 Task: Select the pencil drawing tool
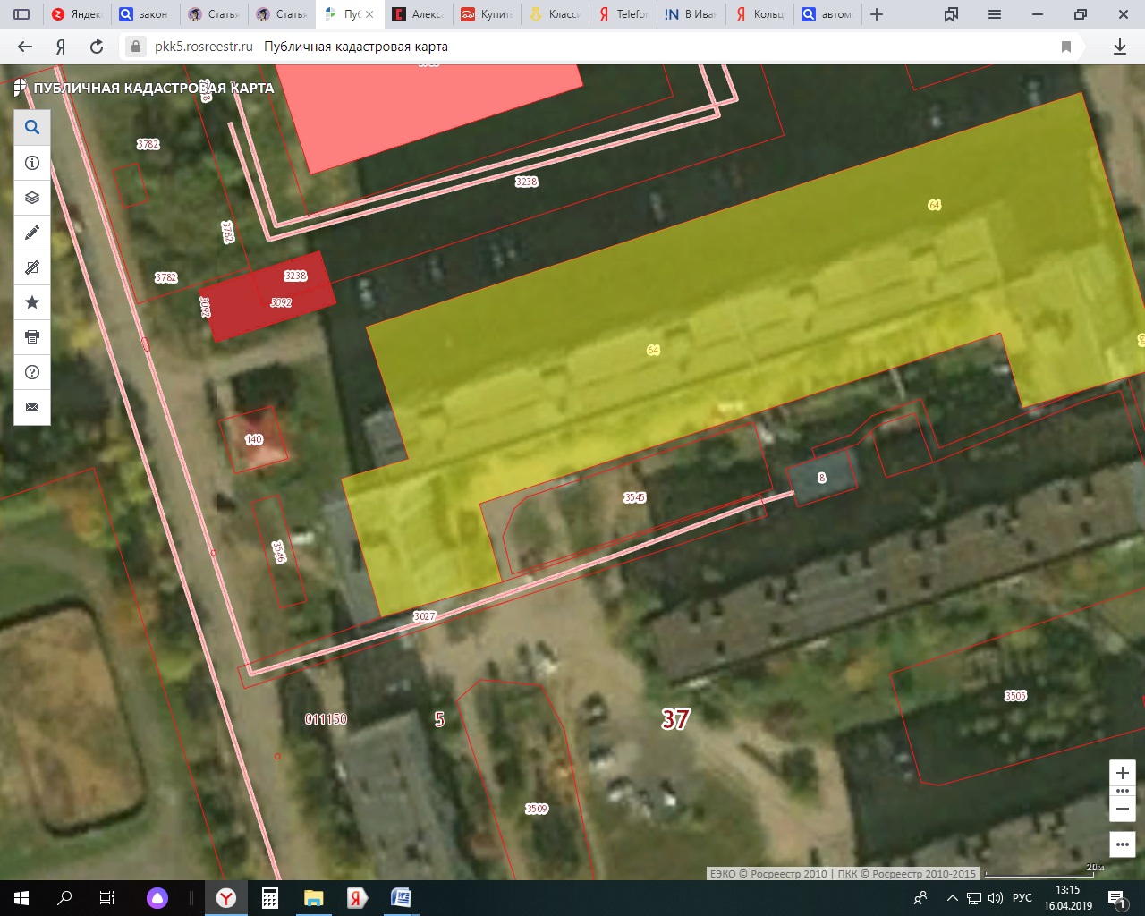click(x=32, y=233)
